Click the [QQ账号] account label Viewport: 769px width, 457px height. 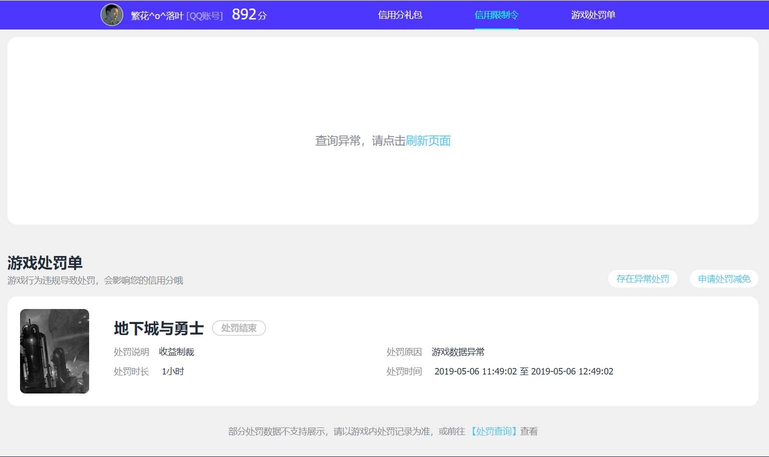[x=203, y=15]
